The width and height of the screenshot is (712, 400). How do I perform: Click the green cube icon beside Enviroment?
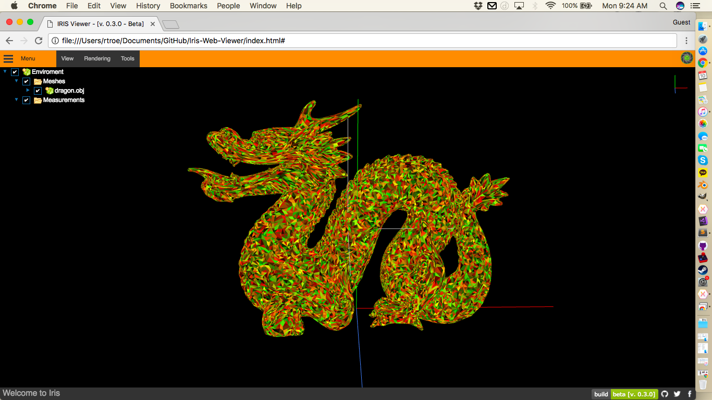26,71
